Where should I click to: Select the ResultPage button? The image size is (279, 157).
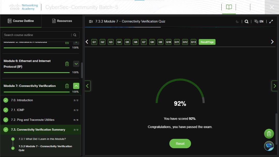(207, 42)
